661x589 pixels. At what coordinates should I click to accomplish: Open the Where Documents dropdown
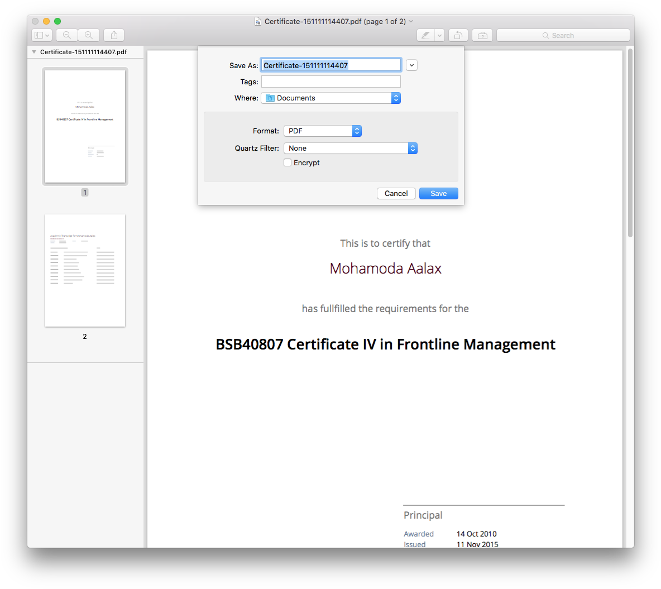click(331, 98)
